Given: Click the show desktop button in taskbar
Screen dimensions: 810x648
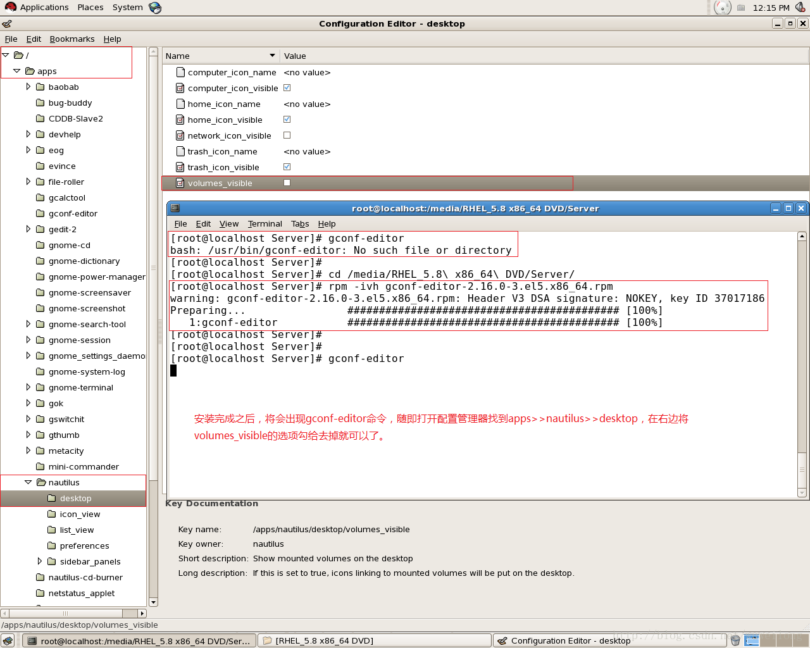Looking at the screenshot, I should pyautogui.click(x=8, y=640).
